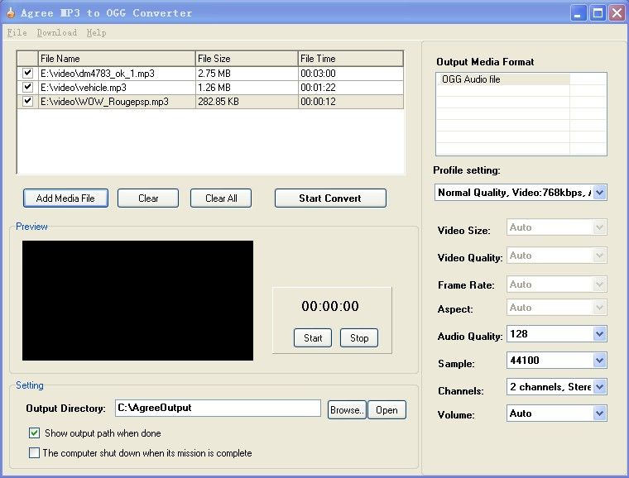Open the Channels dropdown

tap(600, 387)
